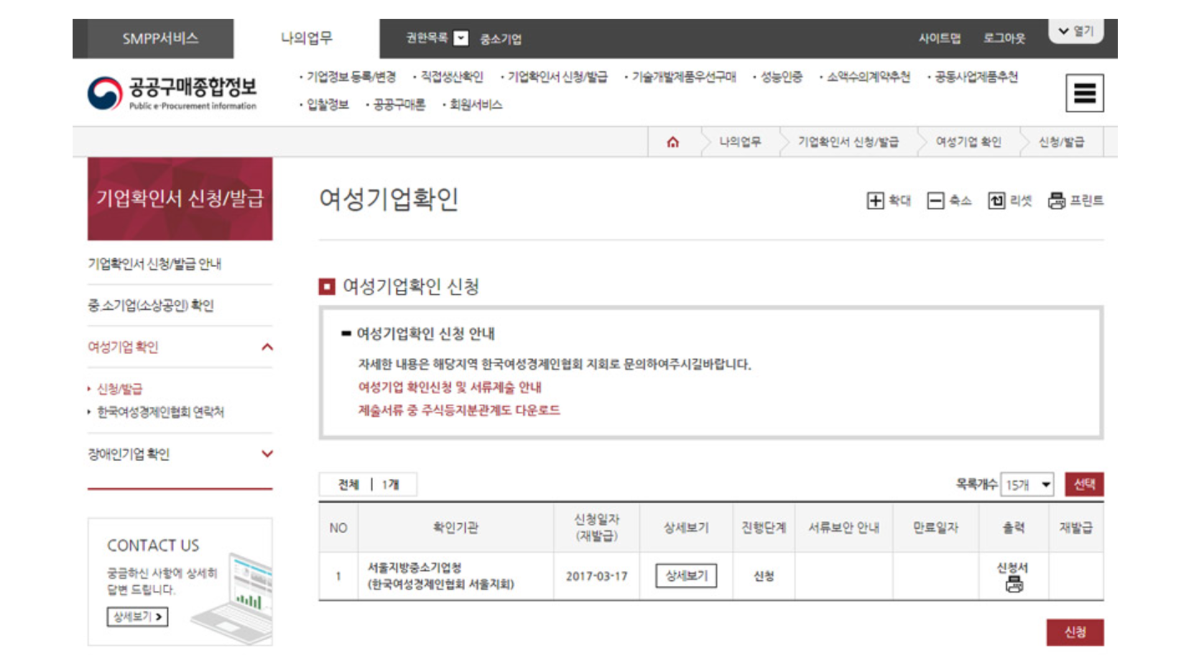Open the hamburger menu icon
The image size is (1194, 671).
pyautogui.click(x=1085, y=93)
